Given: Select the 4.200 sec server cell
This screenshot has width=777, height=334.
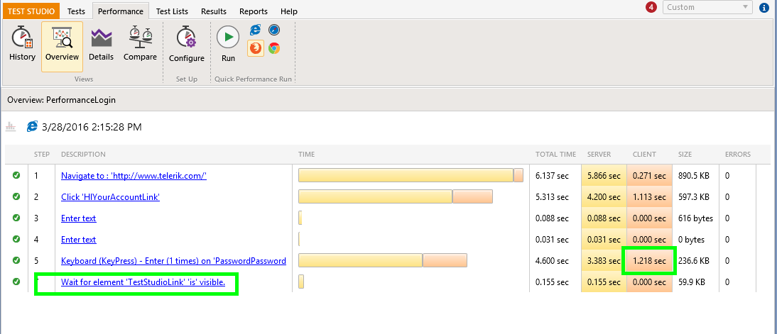Looking at the screenshot, I should point(604,197).
